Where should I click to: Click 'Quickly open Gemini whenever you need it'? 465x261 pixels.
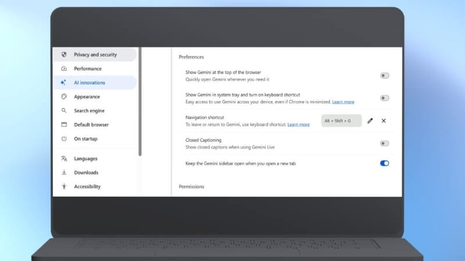227,79
